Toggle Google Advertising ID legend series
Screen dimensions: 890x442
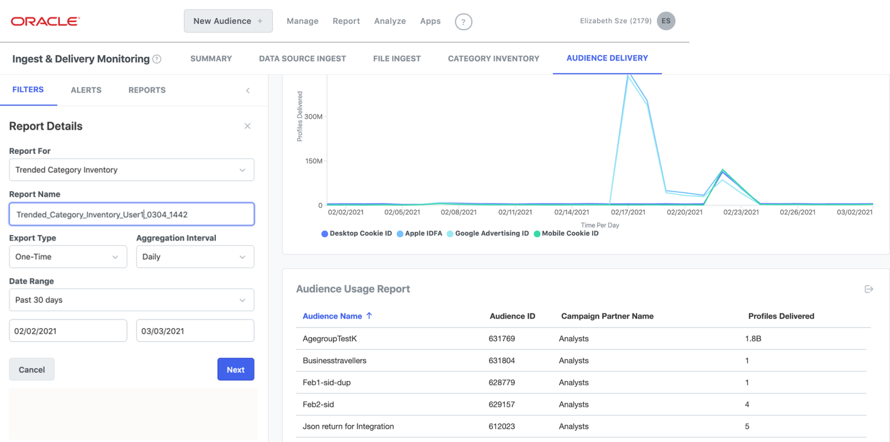[x=487, y=234]
